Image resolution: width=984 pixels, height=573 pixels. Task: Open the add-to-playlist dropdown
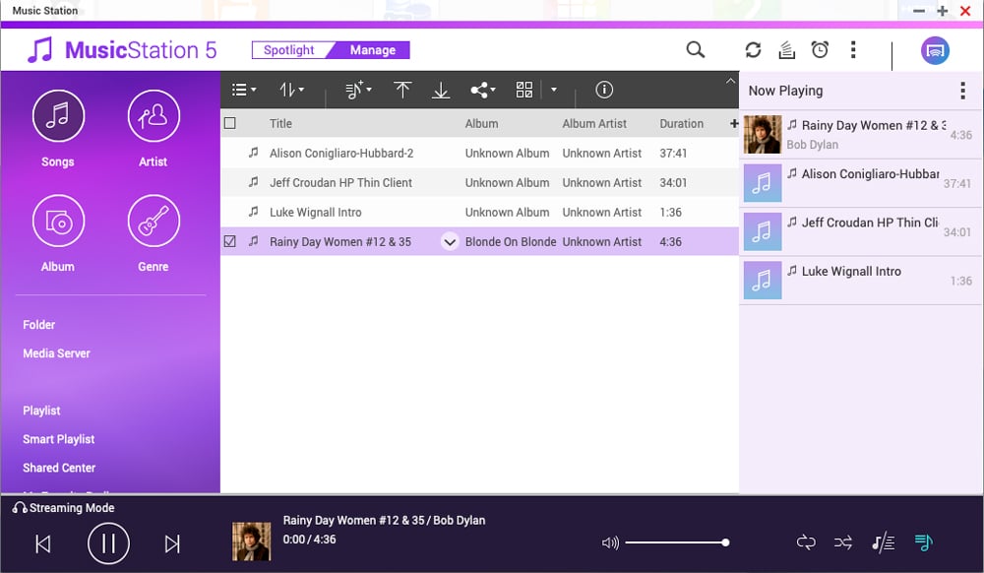358,90
